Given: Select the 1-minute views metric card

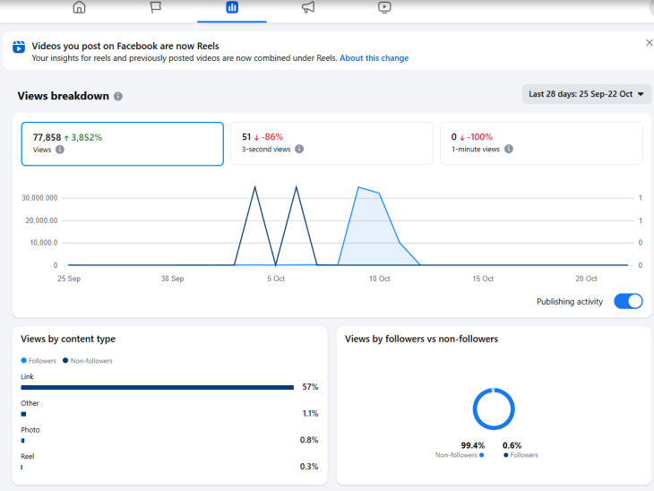Looking at the screenshot, I should (540, 143).
